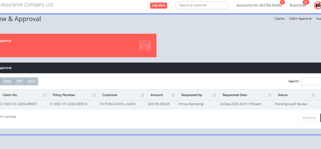Export the table as PDF
321x149 pixels.
[x=20, y=81]
